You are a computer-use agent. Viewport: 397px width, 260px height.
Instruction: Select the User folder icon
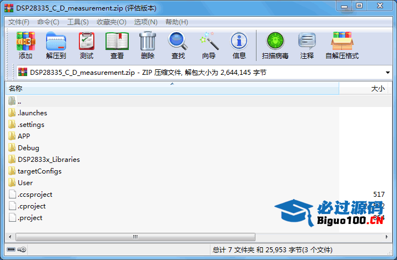[x=12, y=182]
